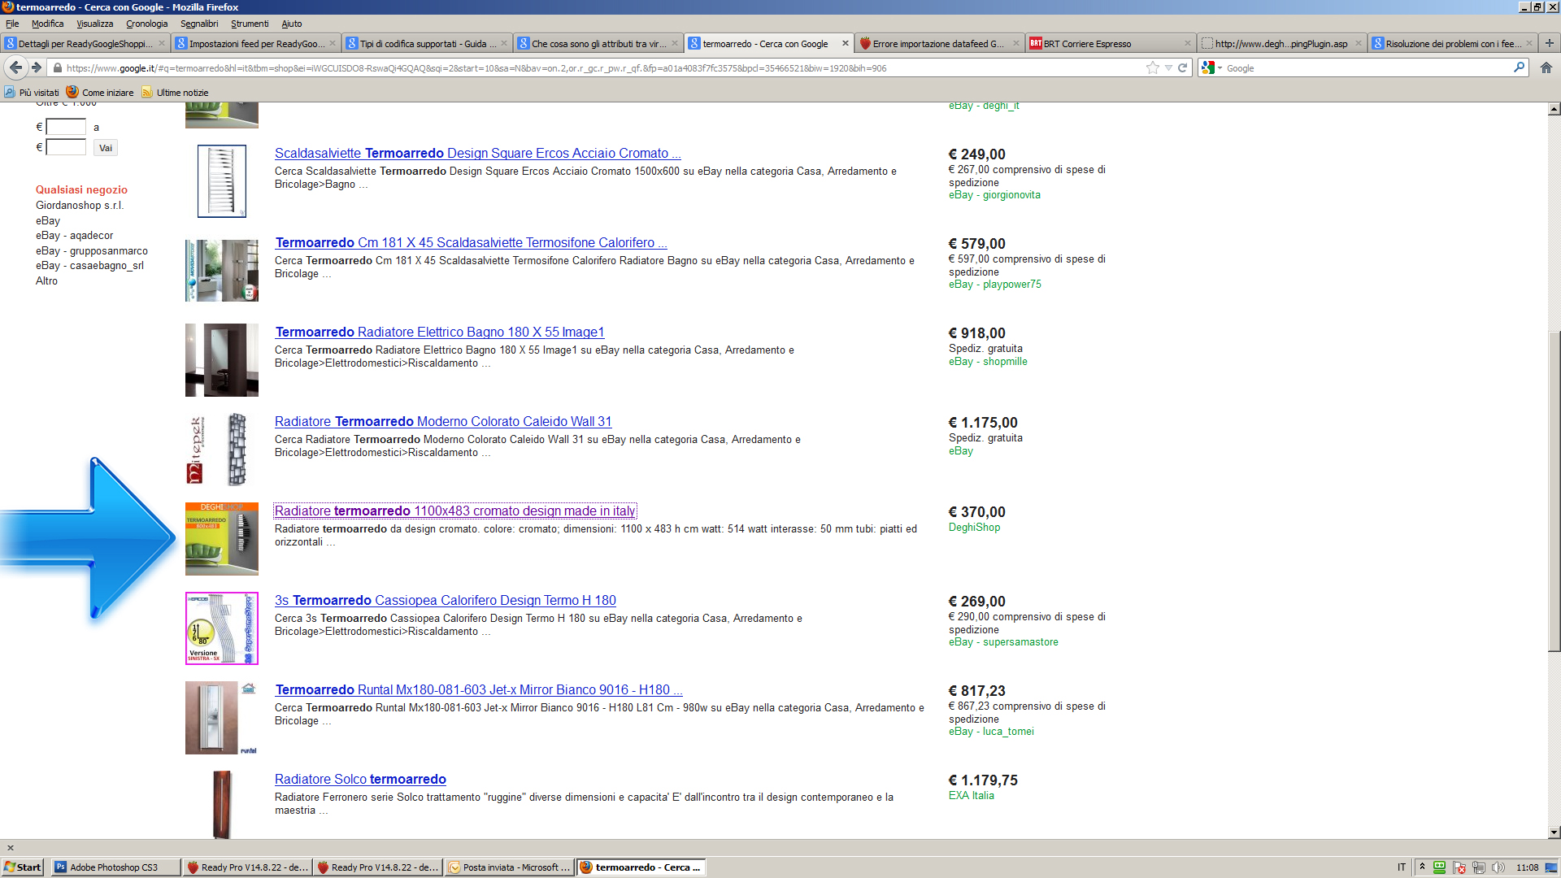This screenshot has width=1561, height=878.
Task: Go forward to the next page
Action: pyautogui.click(x=37, y=67)
